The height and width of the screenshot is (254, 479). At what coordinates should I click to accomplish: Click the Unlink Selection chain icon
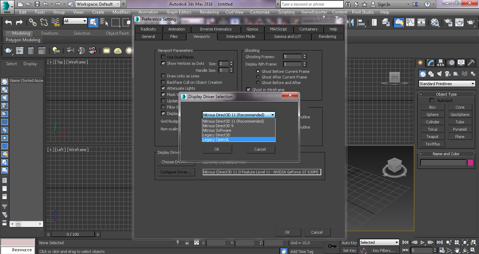44,22
